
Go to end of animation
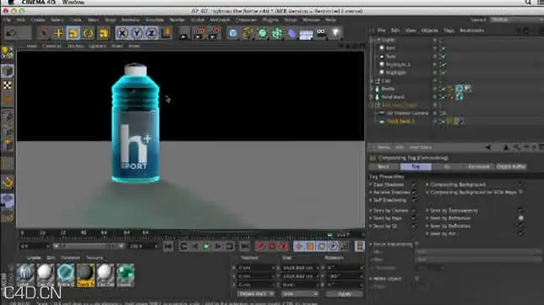pyautogui.click(x=245, y=247)
